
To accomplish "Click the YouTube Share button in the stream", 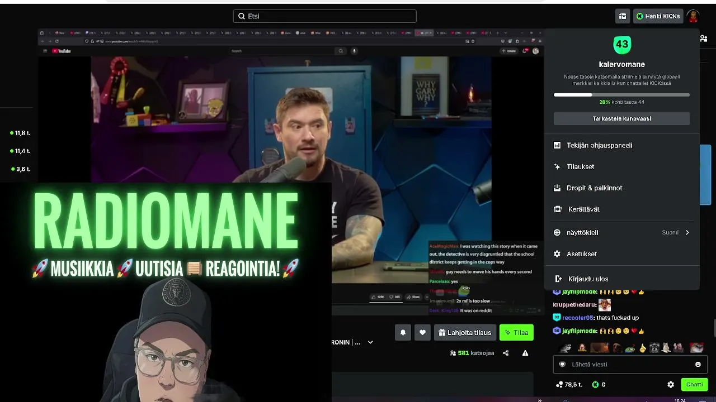I will click(413, 297).
